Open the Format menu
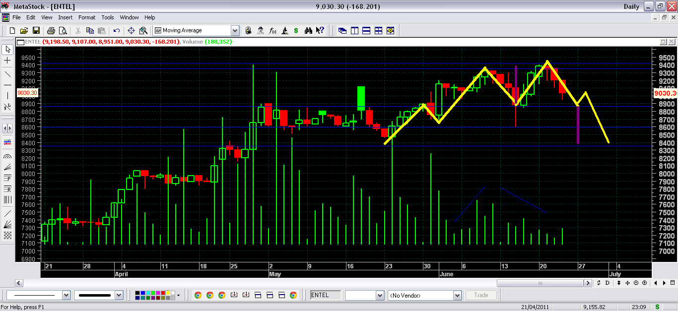The width and height of the screenshot is (678, 311). coord(87,17)
